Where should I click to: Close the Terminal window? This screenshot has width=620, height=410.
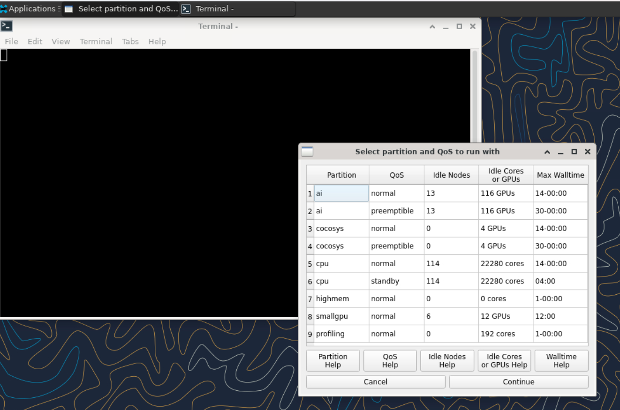pyautogui.click(x=473, y=26)
